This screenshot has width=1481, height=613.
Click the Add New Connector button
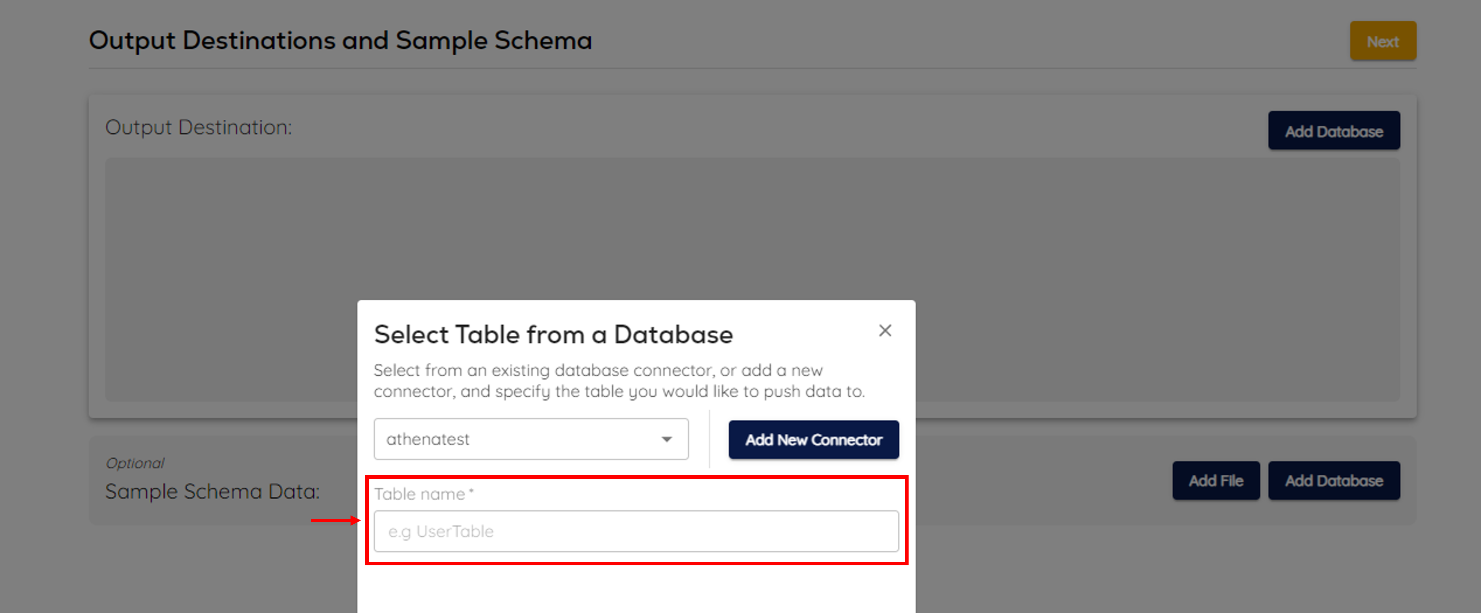click(813, 440)
